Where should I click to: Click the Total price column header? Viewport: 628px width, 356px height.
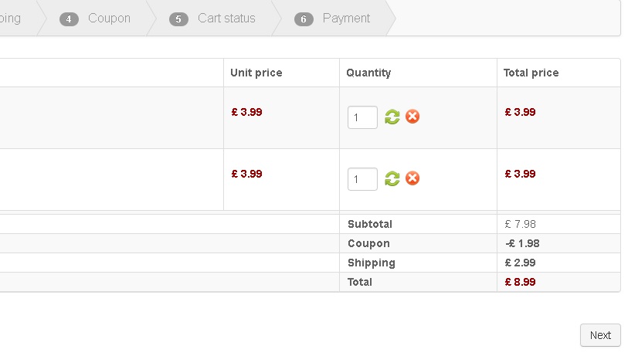[x=531, y=73]
